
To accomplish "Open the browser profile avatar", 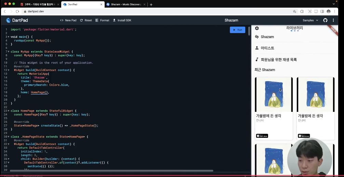I will [x=328, y=11].
